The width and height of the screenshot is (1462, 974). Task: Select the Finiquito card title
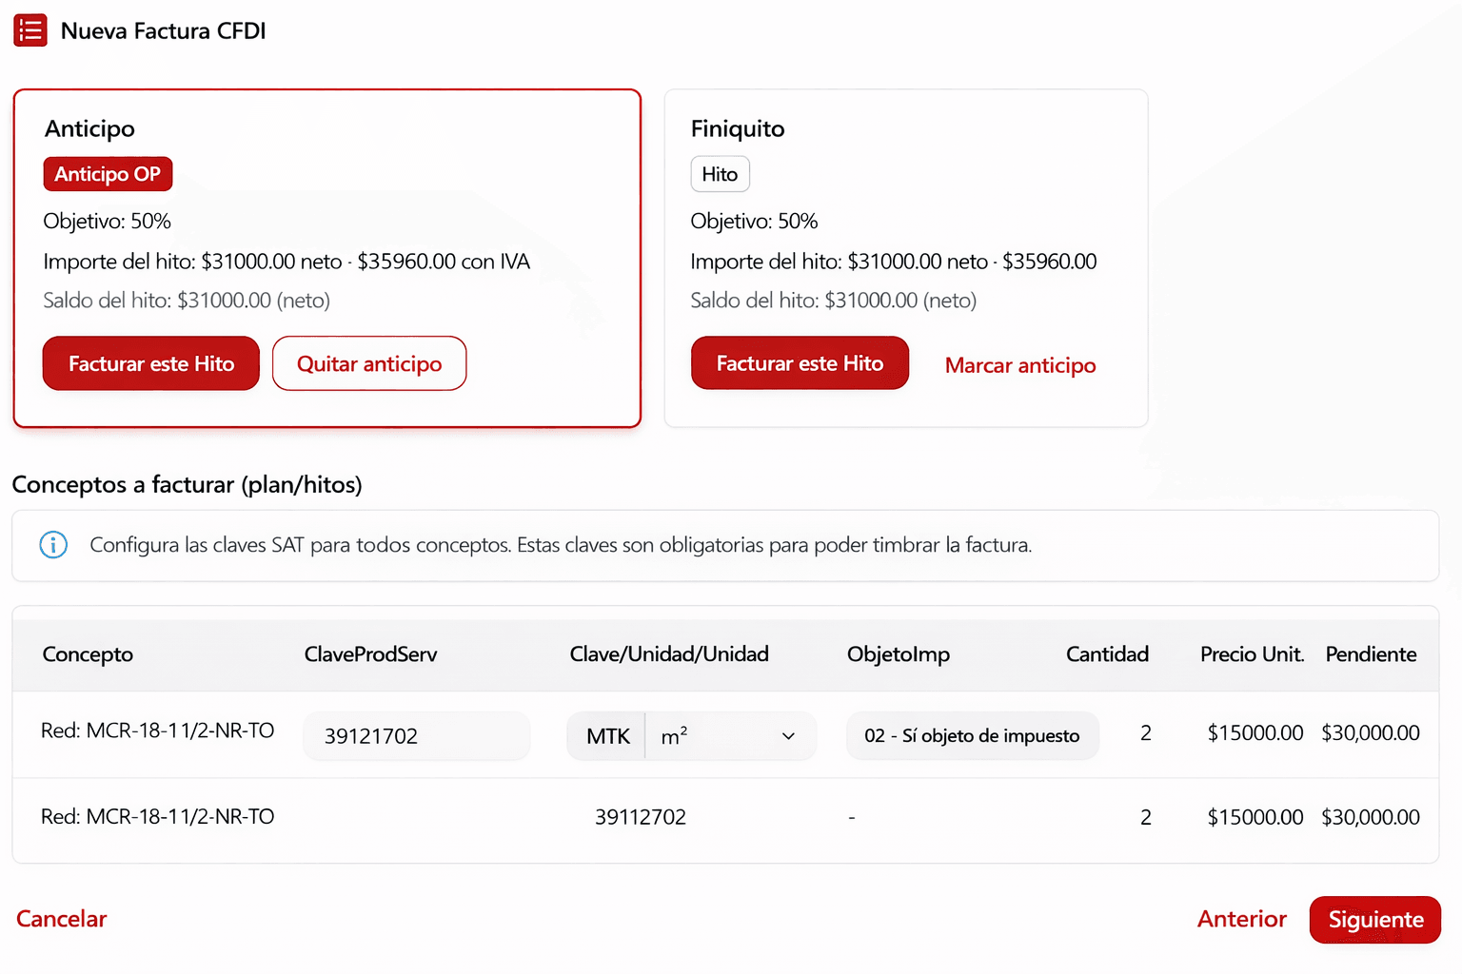click(738, 128)
